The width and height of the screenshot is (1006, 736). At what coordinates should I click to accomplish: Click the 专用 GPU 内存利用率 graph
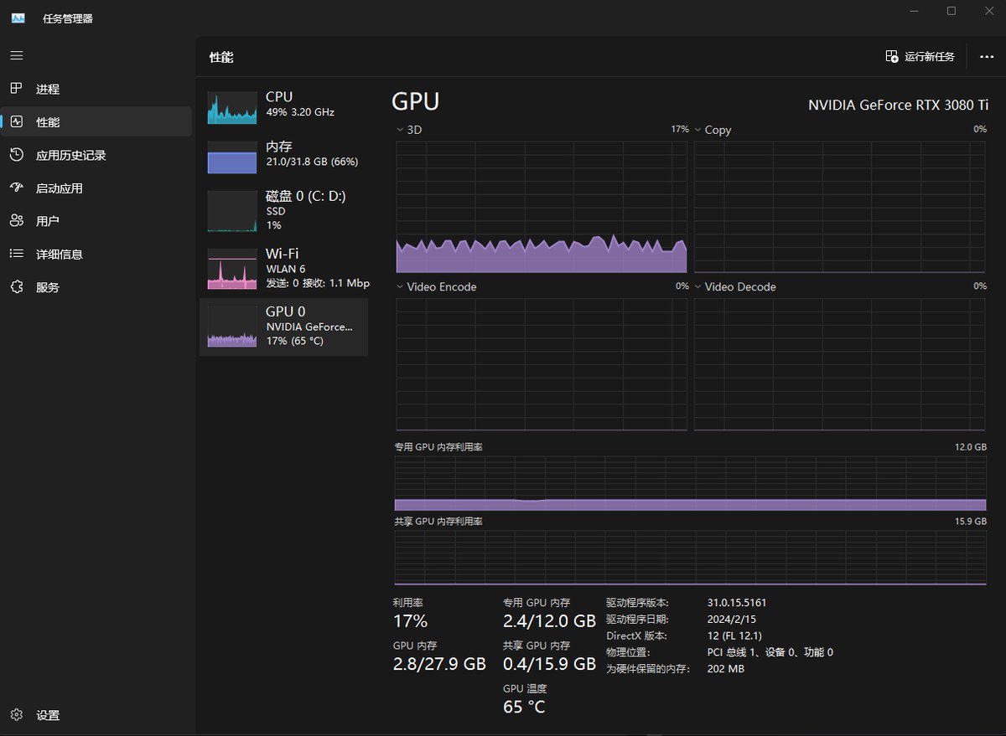point(690,483)
